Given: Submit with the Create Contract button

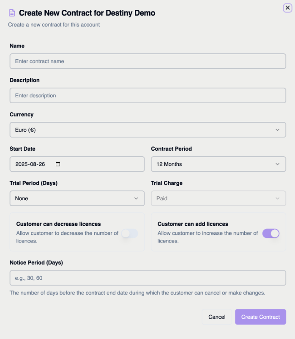Looking at the screenshot, I should click(x=260, y=317).
